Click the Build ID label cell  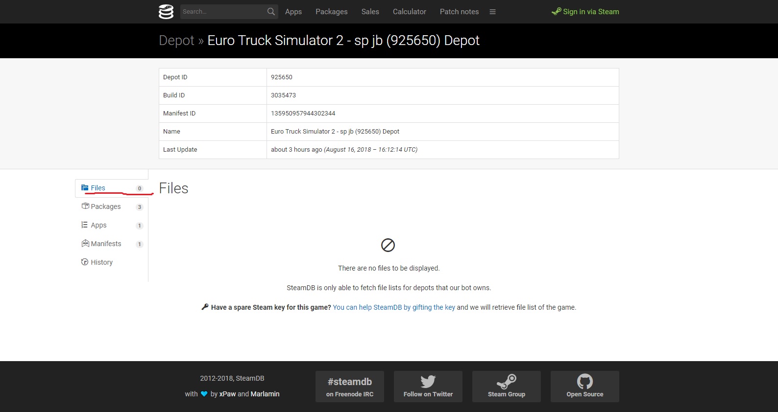(x=213, y=95)
